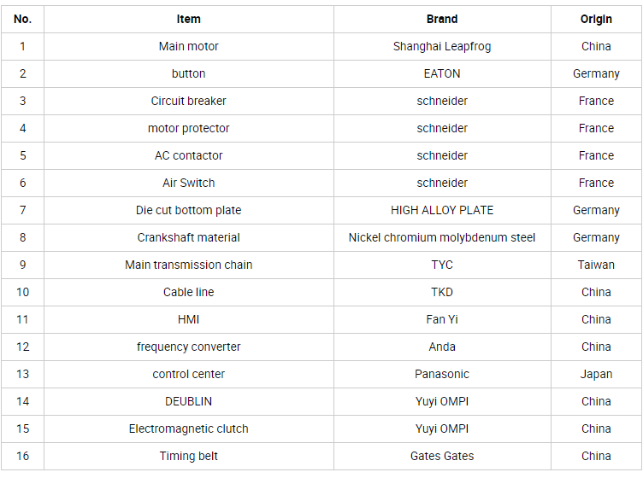
Task: Select the motor protector cell
Action: [x=189, y=129]
